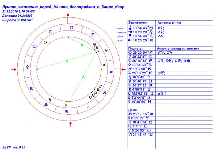Click the '@ ZP ver. 0.25' version text

(x=14, y=147)
